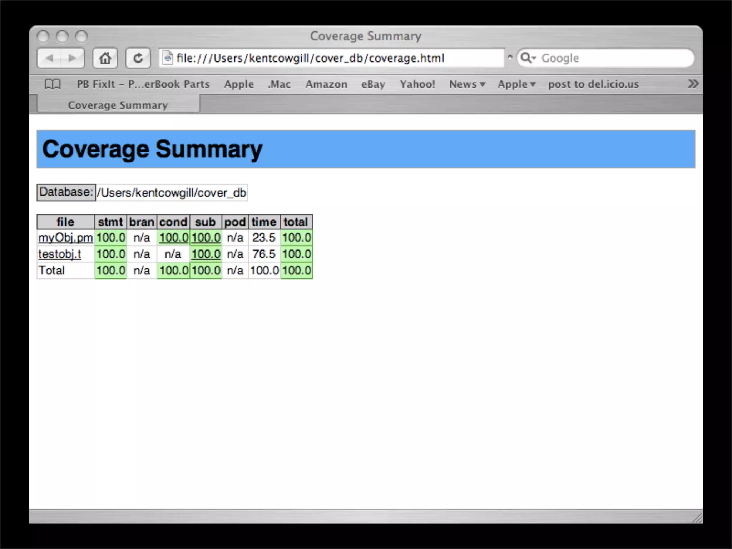The image size is (732, 549).
Task: Click the address bar URL field
Action: point(332,58)
